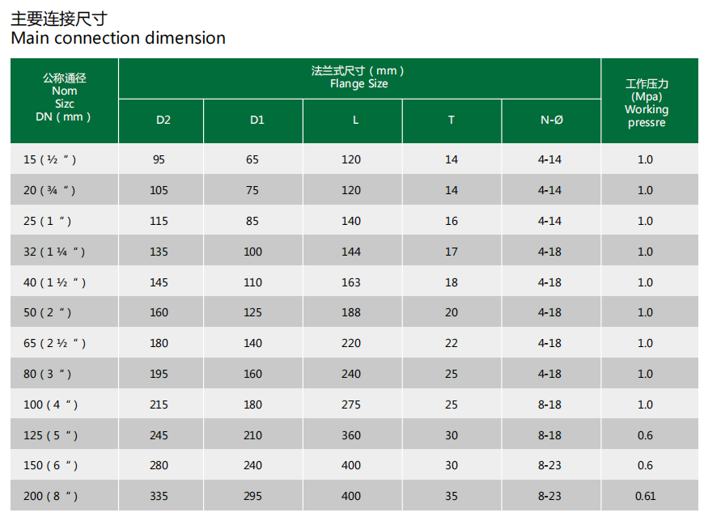Select the 125 (5") row label
Screen dimensions: 704x521
pos(53,435)
